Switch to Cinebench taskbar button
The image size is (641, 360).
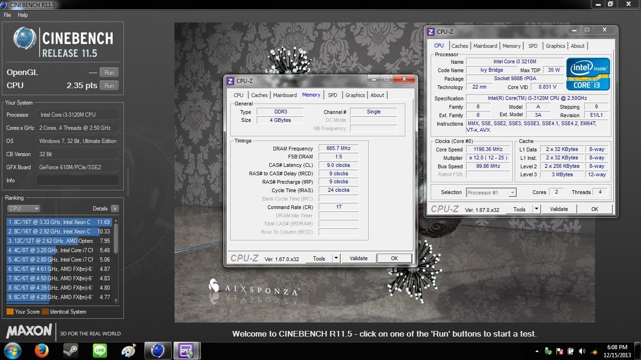click(158, 351)
